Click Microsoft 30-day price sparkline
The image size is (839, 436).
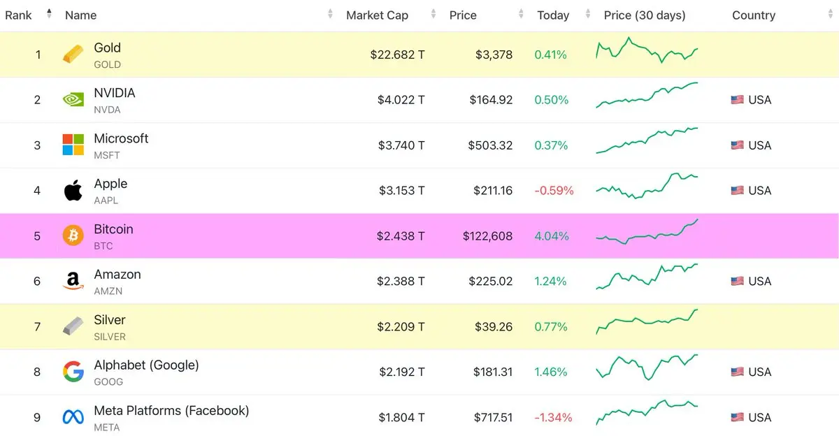click(x=647, y=140)
